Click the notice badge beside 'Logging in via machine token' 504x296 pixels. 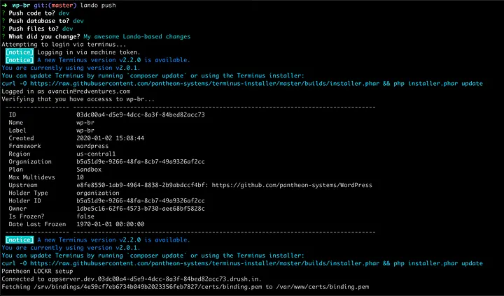[x=17, y=52]
